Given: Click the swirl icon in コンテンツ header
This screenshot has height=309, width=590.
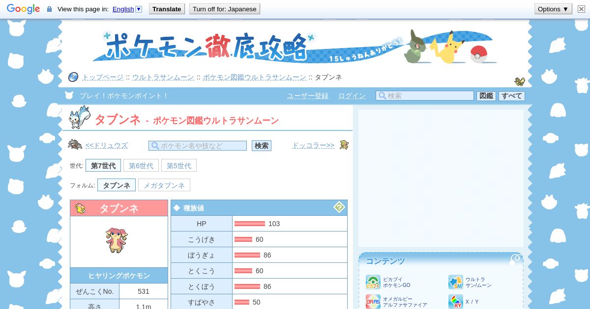Looking at the screenshot, I should click(515, 259).
